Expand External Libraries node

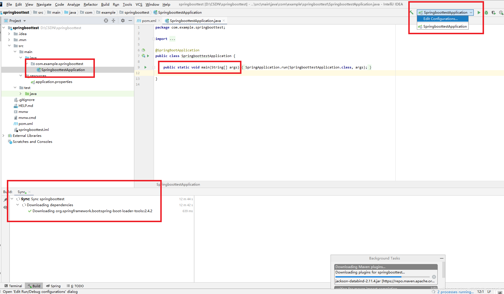3,135
